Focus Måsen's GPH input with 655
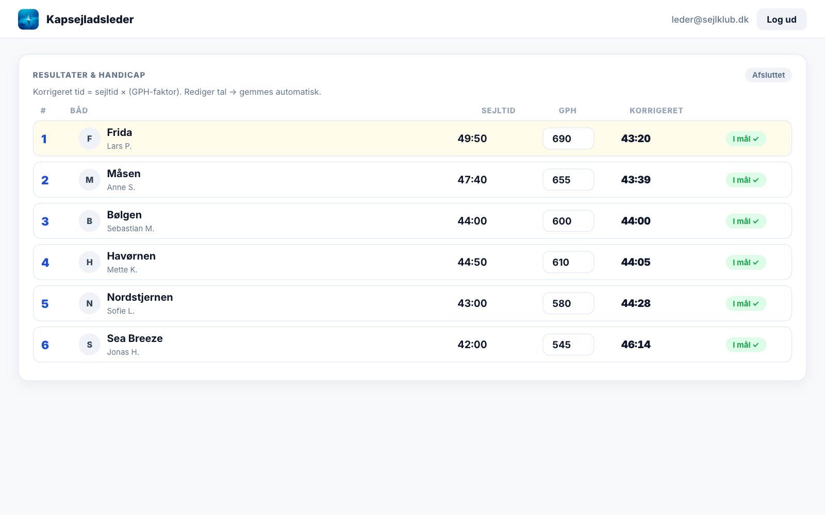The height and width of the screenshot is (515, 825). 568,180
